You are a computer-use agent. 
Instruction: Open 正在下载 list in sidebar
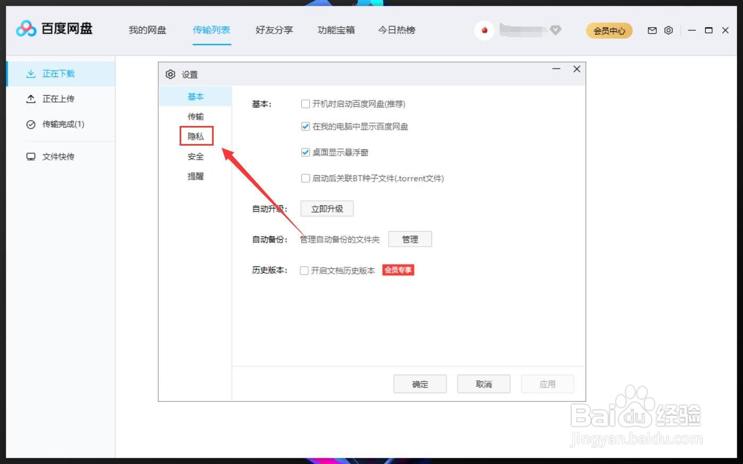click(61, 73)
